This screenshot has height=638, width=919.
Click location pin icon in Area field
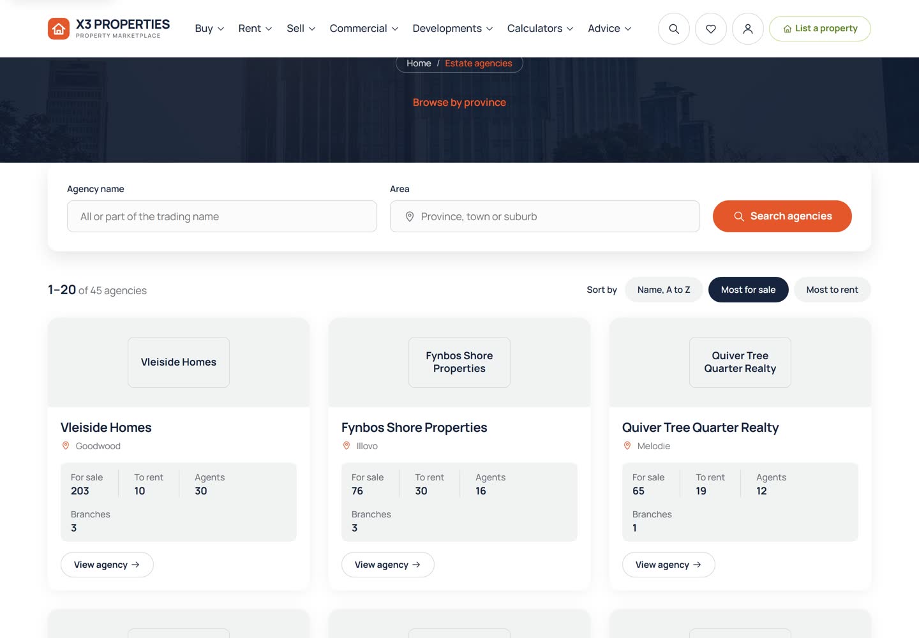410,216
